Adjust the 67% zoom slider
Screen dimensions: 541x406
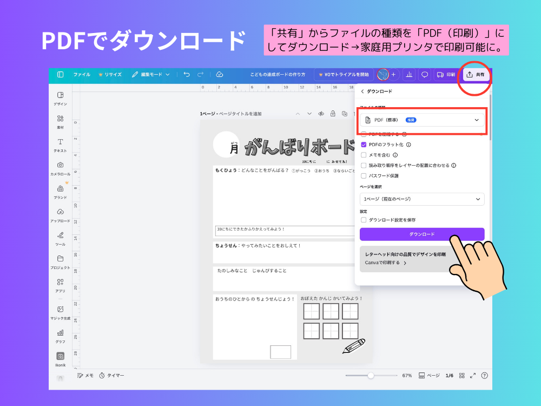[x=371, y=375]
